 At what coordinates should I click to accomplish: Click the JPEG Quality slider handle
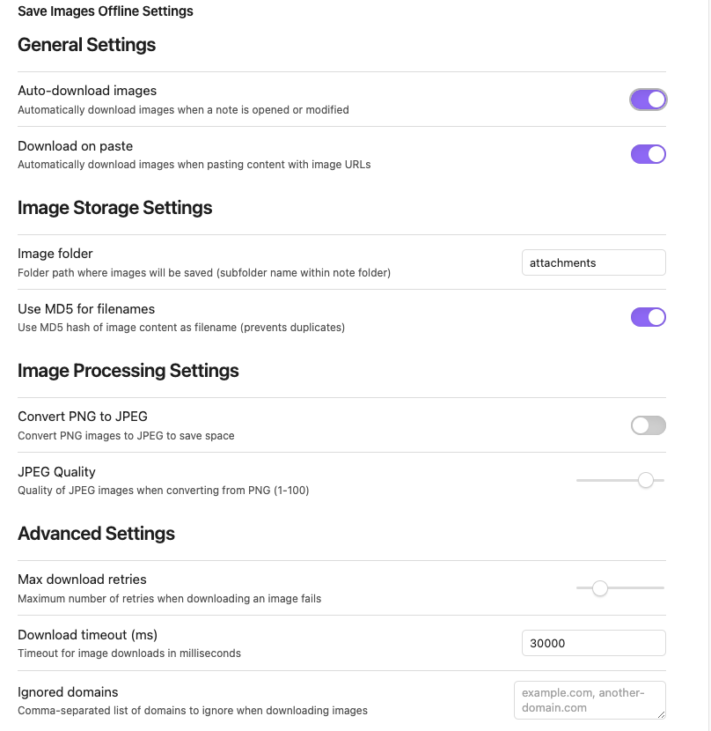645,480
